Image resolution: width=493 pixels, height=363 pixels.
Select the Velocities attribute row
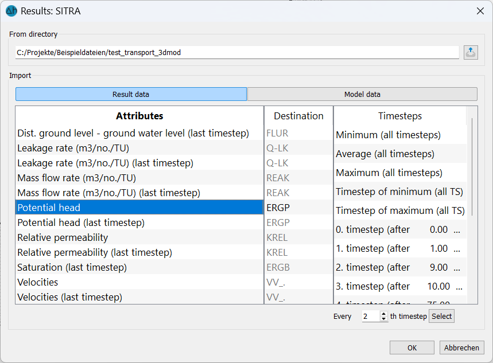[139, 282]
